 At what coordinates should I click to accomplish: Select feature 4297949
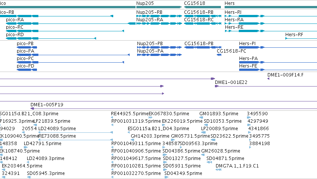click(258, 121)
